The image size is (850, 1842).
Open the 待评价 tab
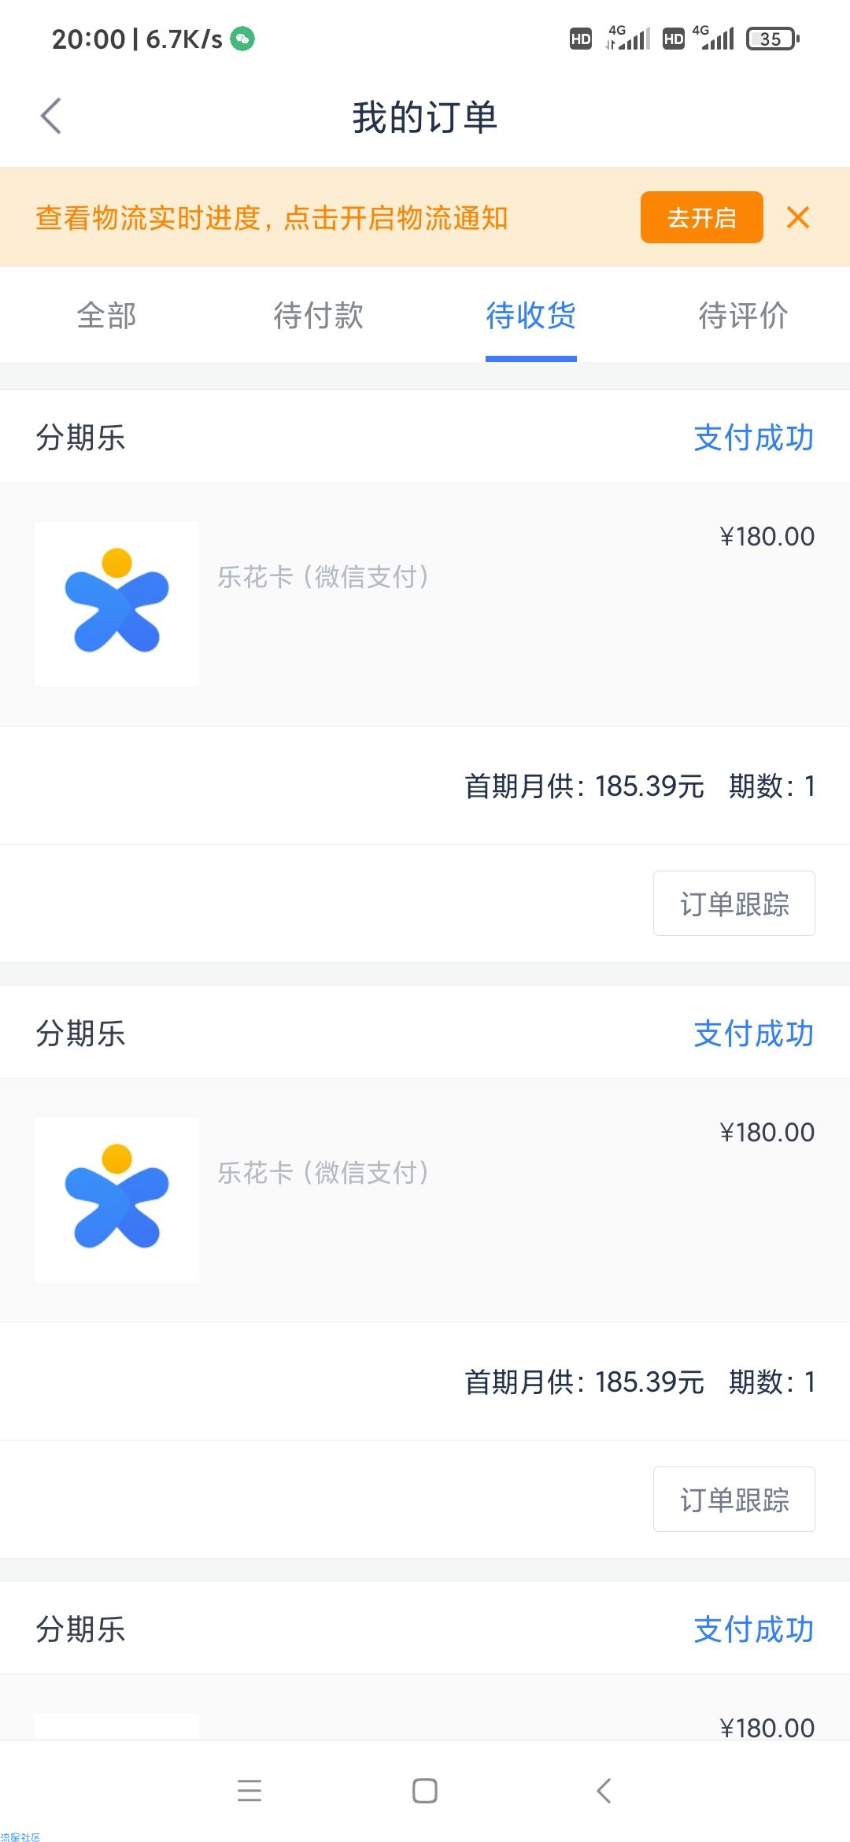pyautogui.click(x=744, y=316)
